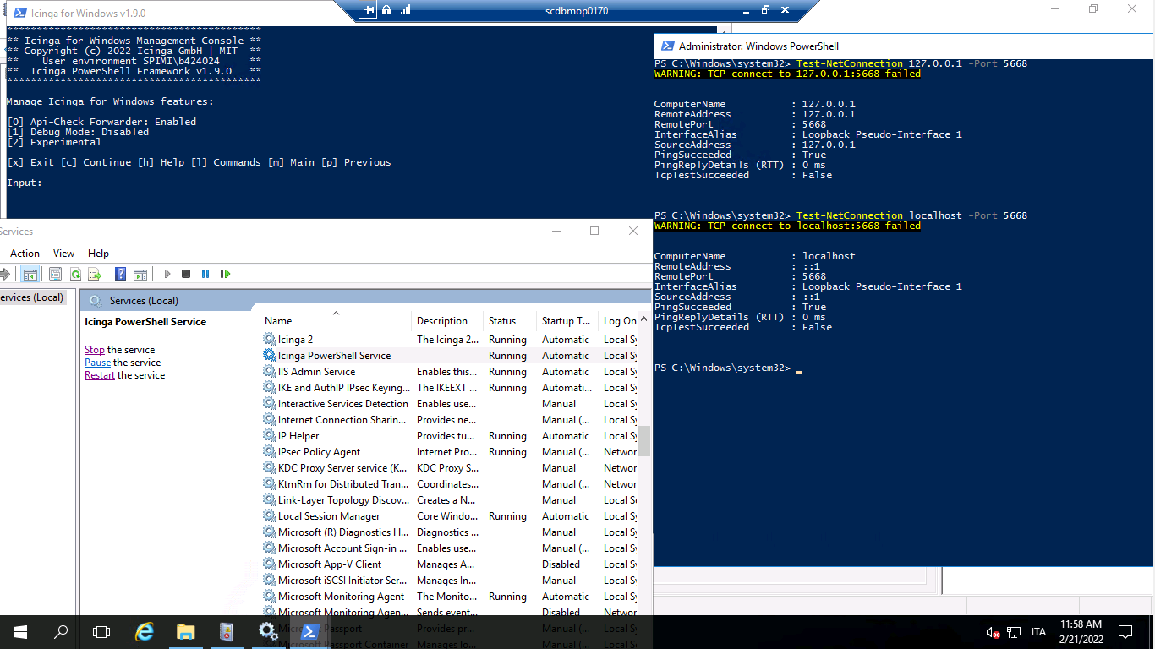Start the selected service using the play icon
This screenshot has height=649, width=1155.
click(167, 273)
